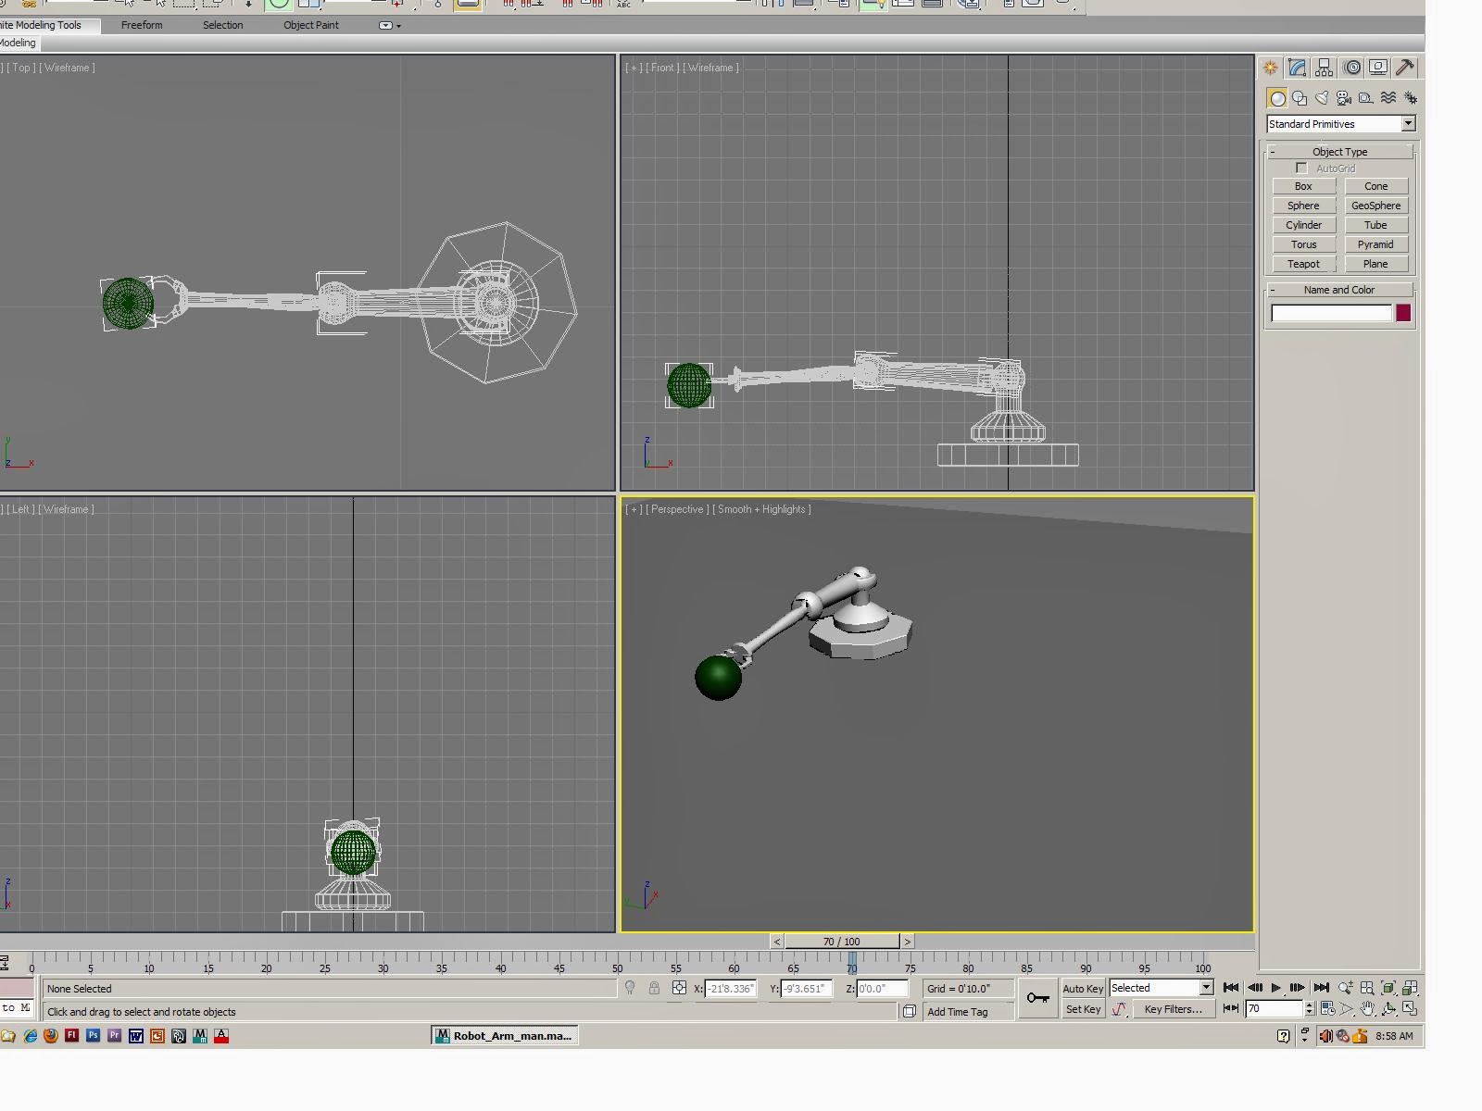Go to end of animation

(1322, 988)
